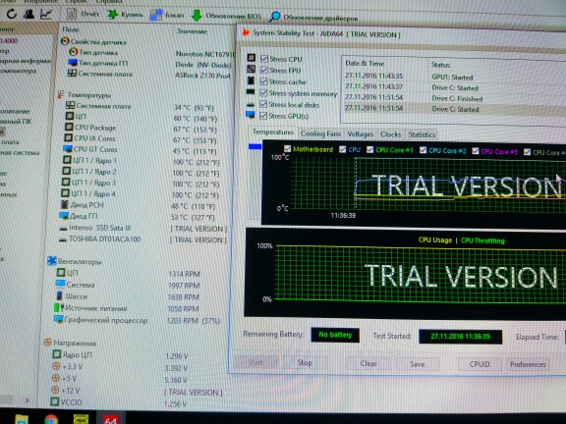Click the CPUID button

coord(480,364)
